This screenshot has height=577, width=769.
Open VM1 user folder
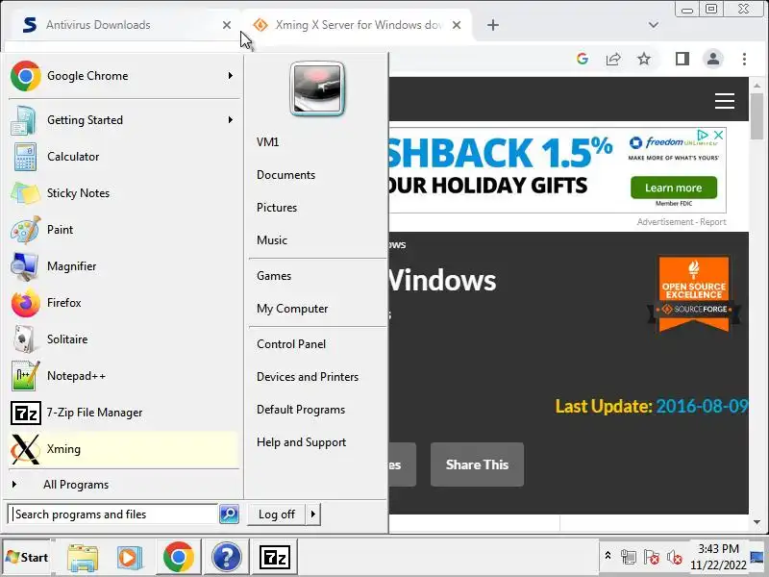tap(267, 142)
